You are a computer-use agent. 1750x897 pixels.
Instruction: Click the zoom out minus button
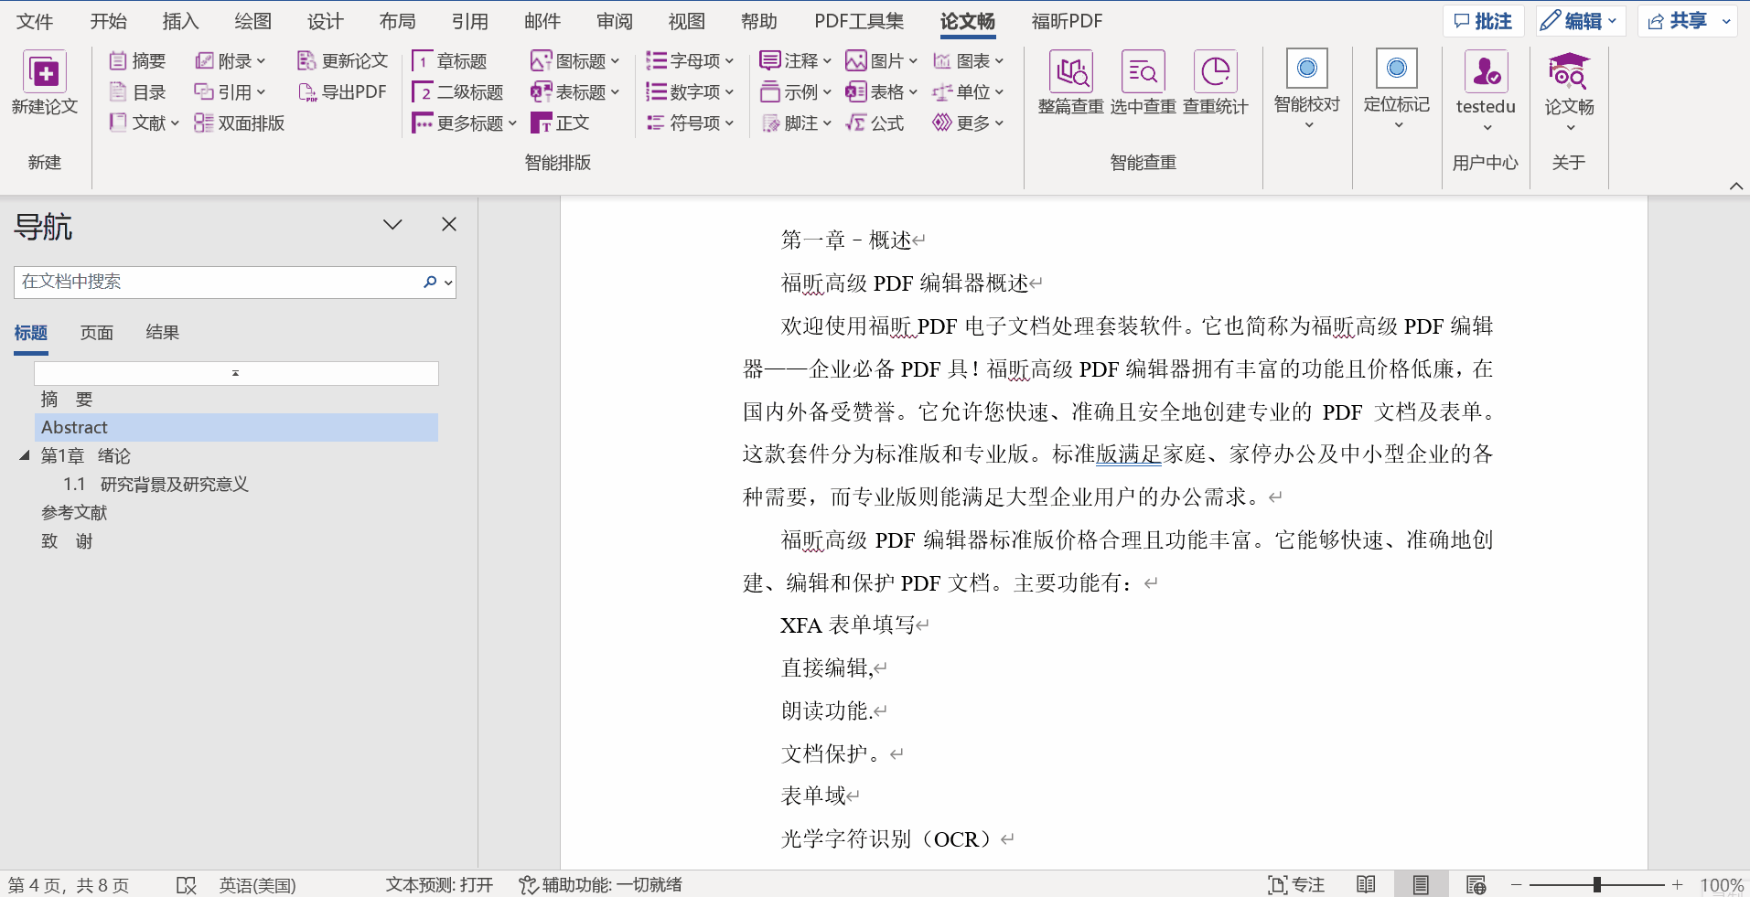tap(1516, 885)
